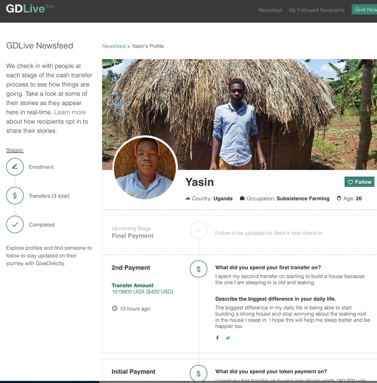Click the Country icon next to Uganda
This screenshot has width=377, height=383.
[188, 198]
